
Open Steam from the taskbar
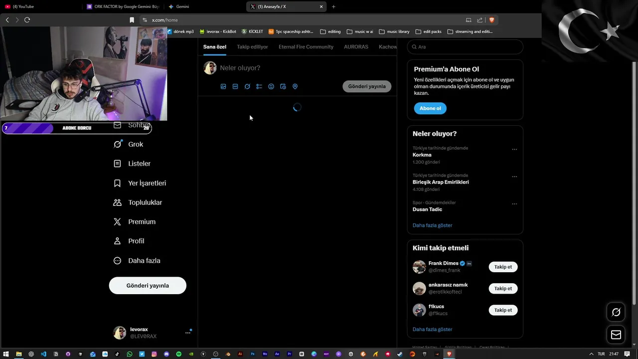click(400, 354)
